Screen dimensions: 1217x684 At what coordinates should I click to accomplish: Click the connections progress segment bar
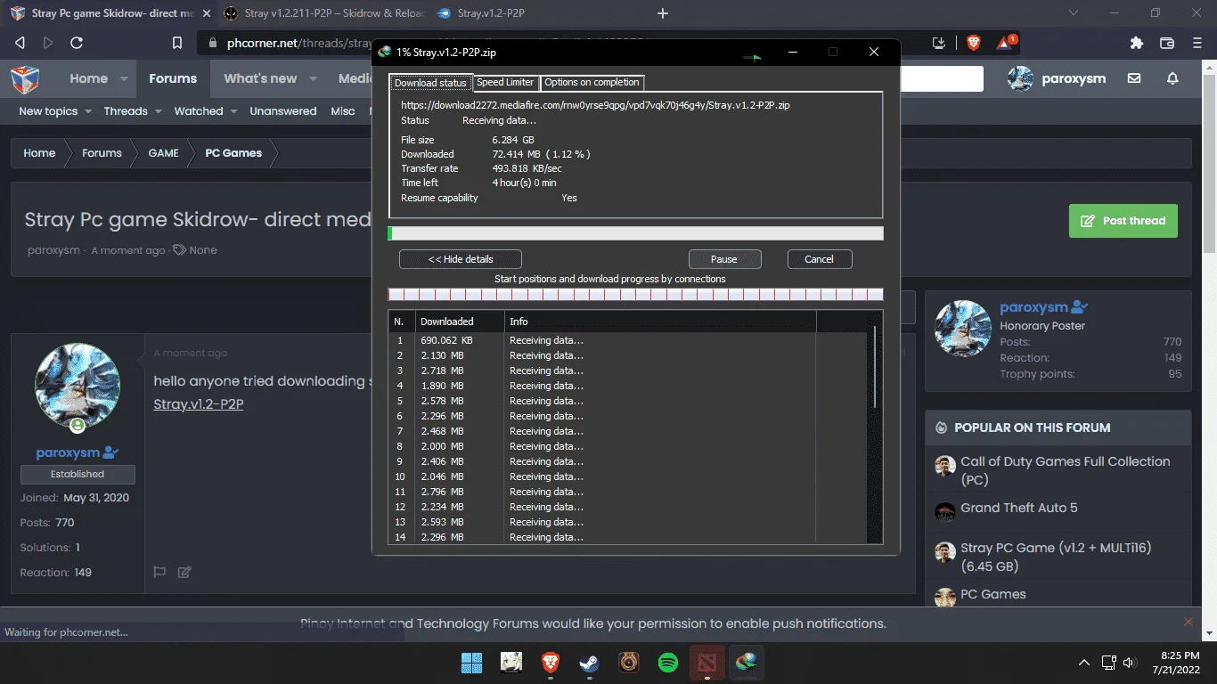[x=636, y=294]
